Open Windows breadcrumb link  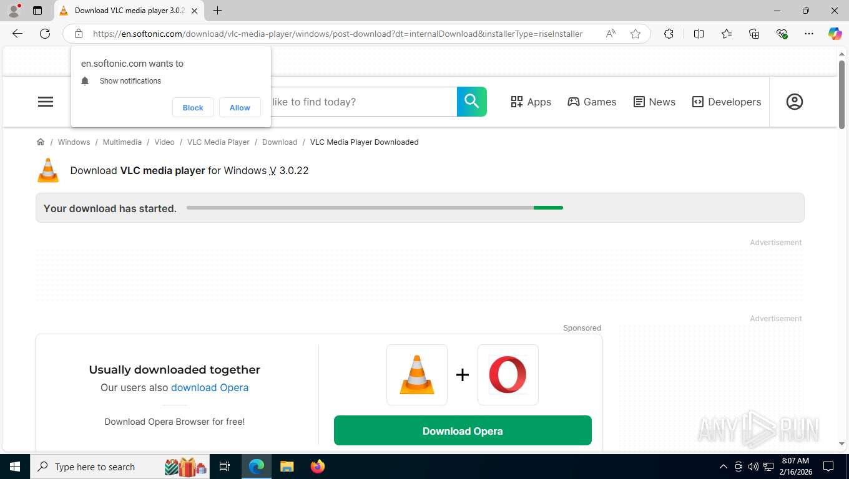coord(74,142)
